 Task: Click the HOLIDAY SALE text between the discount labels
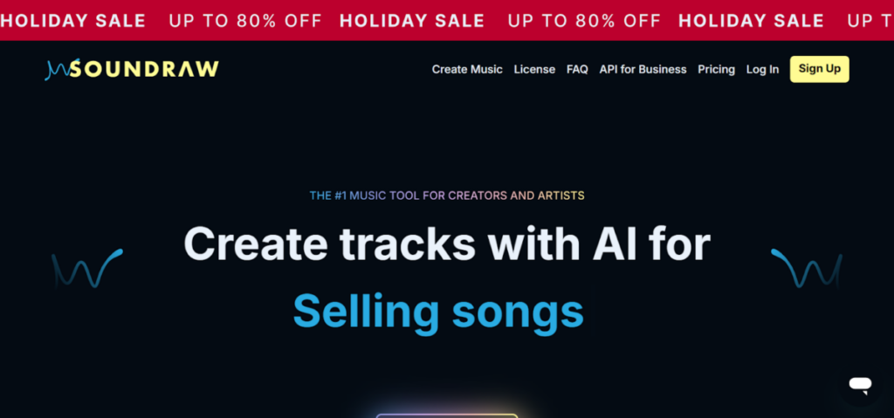(411, 21)
